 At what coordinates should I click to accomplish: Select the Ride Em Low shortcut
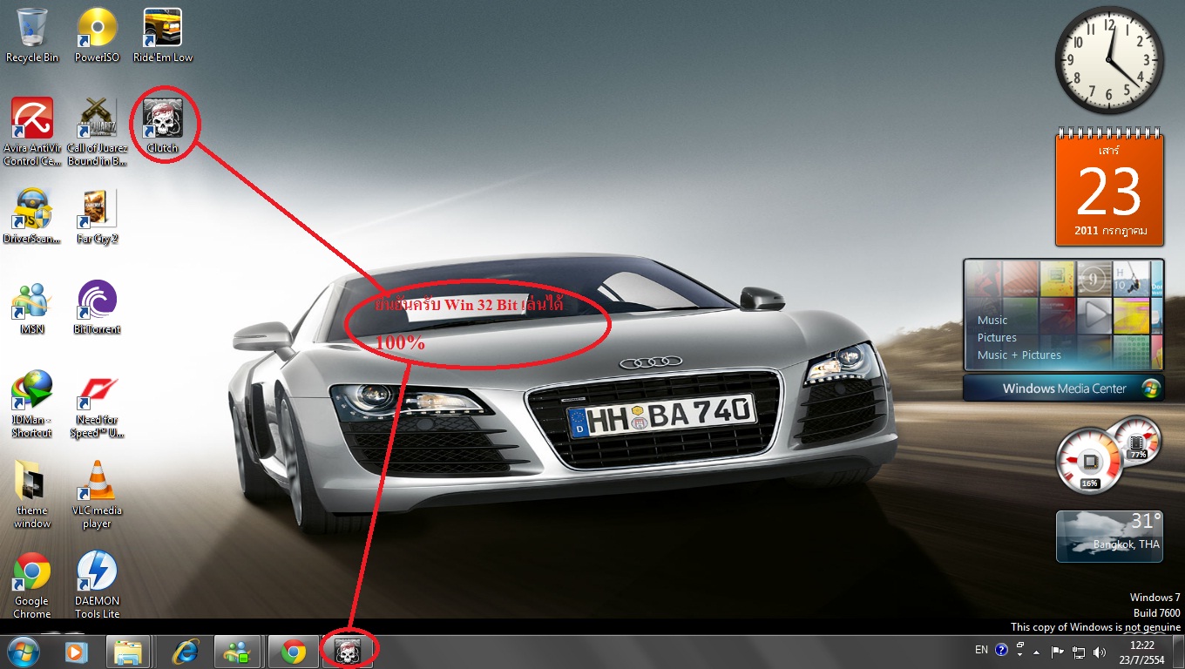point(162,35)
